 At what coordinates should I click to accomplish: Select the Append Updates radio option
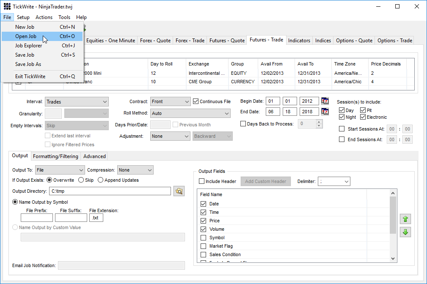[x=100, y=179]
